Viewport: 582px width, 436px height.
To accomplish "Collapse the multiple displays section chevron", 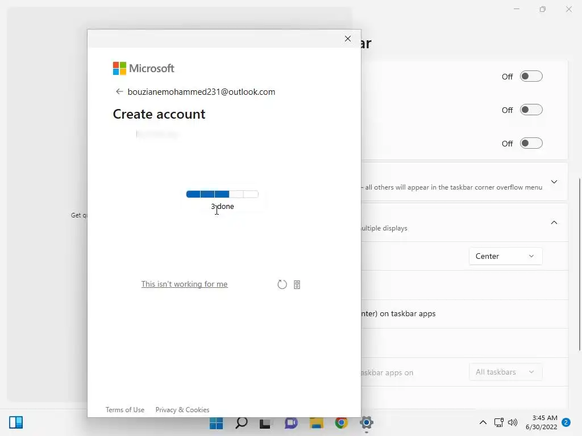I will pyautogui.click(x=554, y=223).
